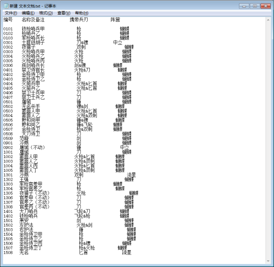The width and height of the screenshot is (274, 267).
Task: Click the scrollbar down arrow
Action: click(x=268, y=261)
